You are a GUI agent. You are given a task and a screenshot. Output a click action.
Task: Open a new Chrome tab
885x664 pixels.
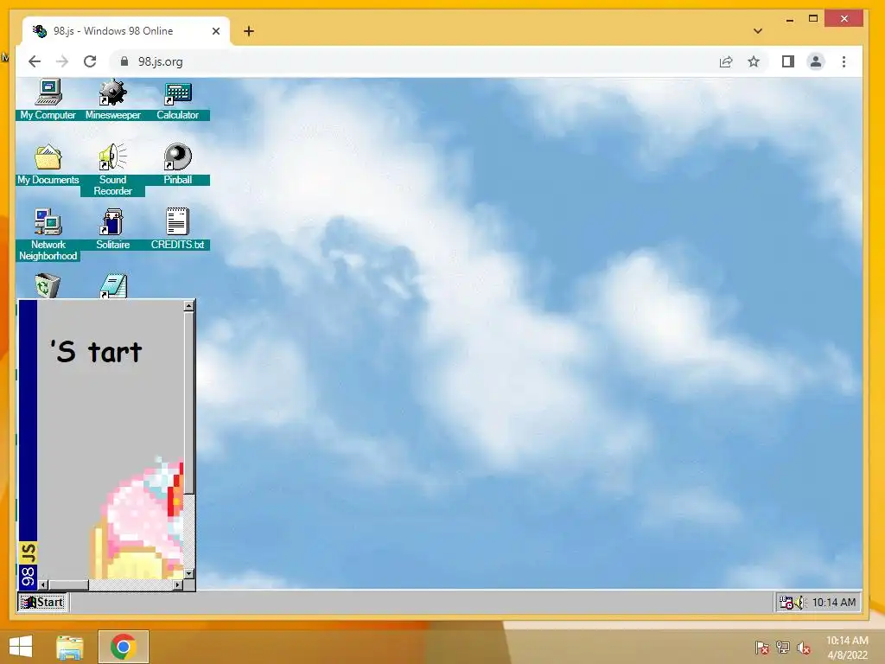pos(249,31)
